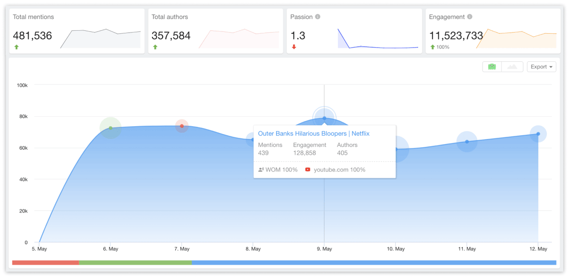Viewport: 569px width, 278px height.
Task: Click the red bubble on 7 May
Action: click(182, 126)
